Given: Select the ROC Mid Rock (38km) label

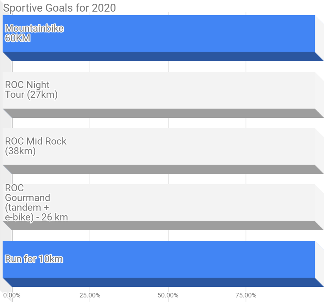Looking at the screenshot, I should tap(36, 146).
